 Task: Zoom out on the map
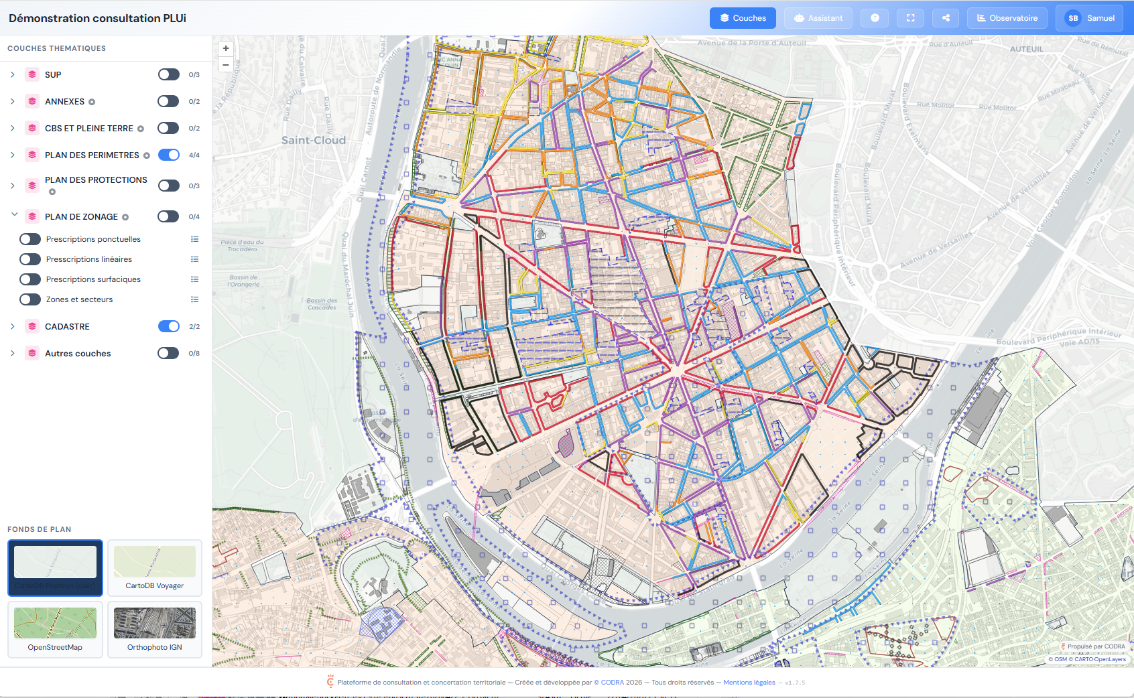point(226,65)
